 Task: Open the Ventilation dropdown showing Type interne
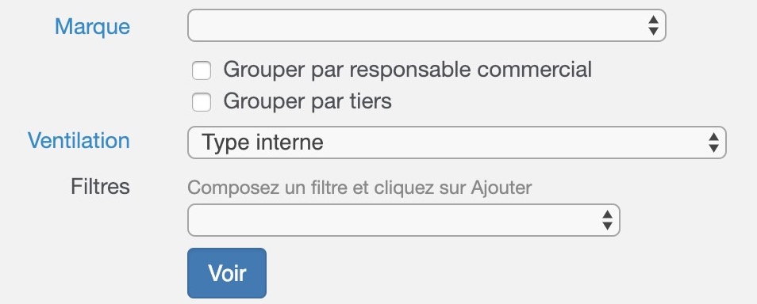[457, 142]
